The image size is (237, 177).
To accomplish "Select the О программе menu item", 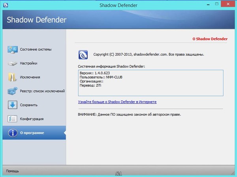I will 34,133.
